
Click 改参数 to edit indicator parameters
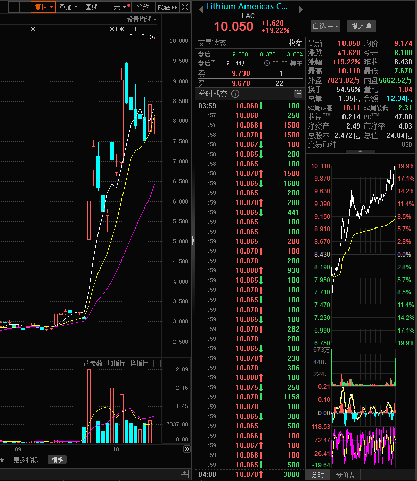click(93, 364)
